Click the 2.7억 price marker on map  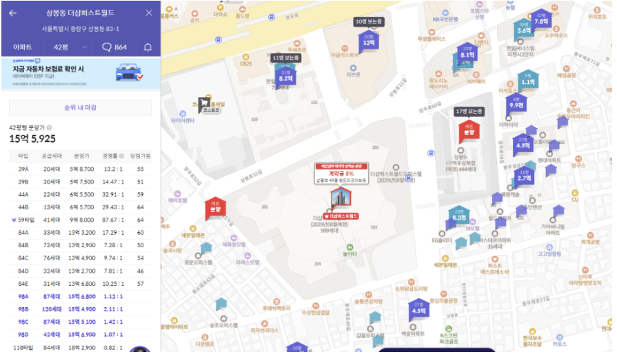(x=524, y=176)
